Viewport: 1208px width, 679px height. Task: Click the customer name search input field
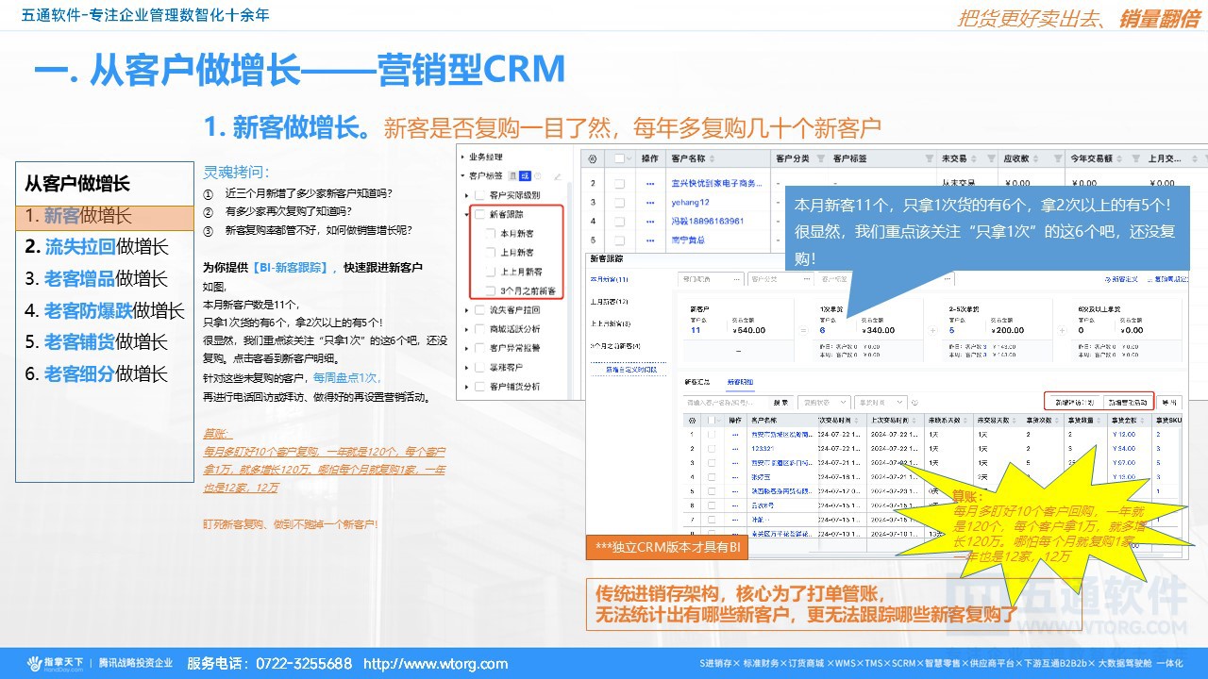coord(727,403)
